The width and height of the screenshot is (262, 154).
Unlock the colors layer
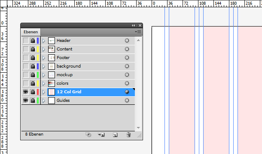tap(33, 83)
